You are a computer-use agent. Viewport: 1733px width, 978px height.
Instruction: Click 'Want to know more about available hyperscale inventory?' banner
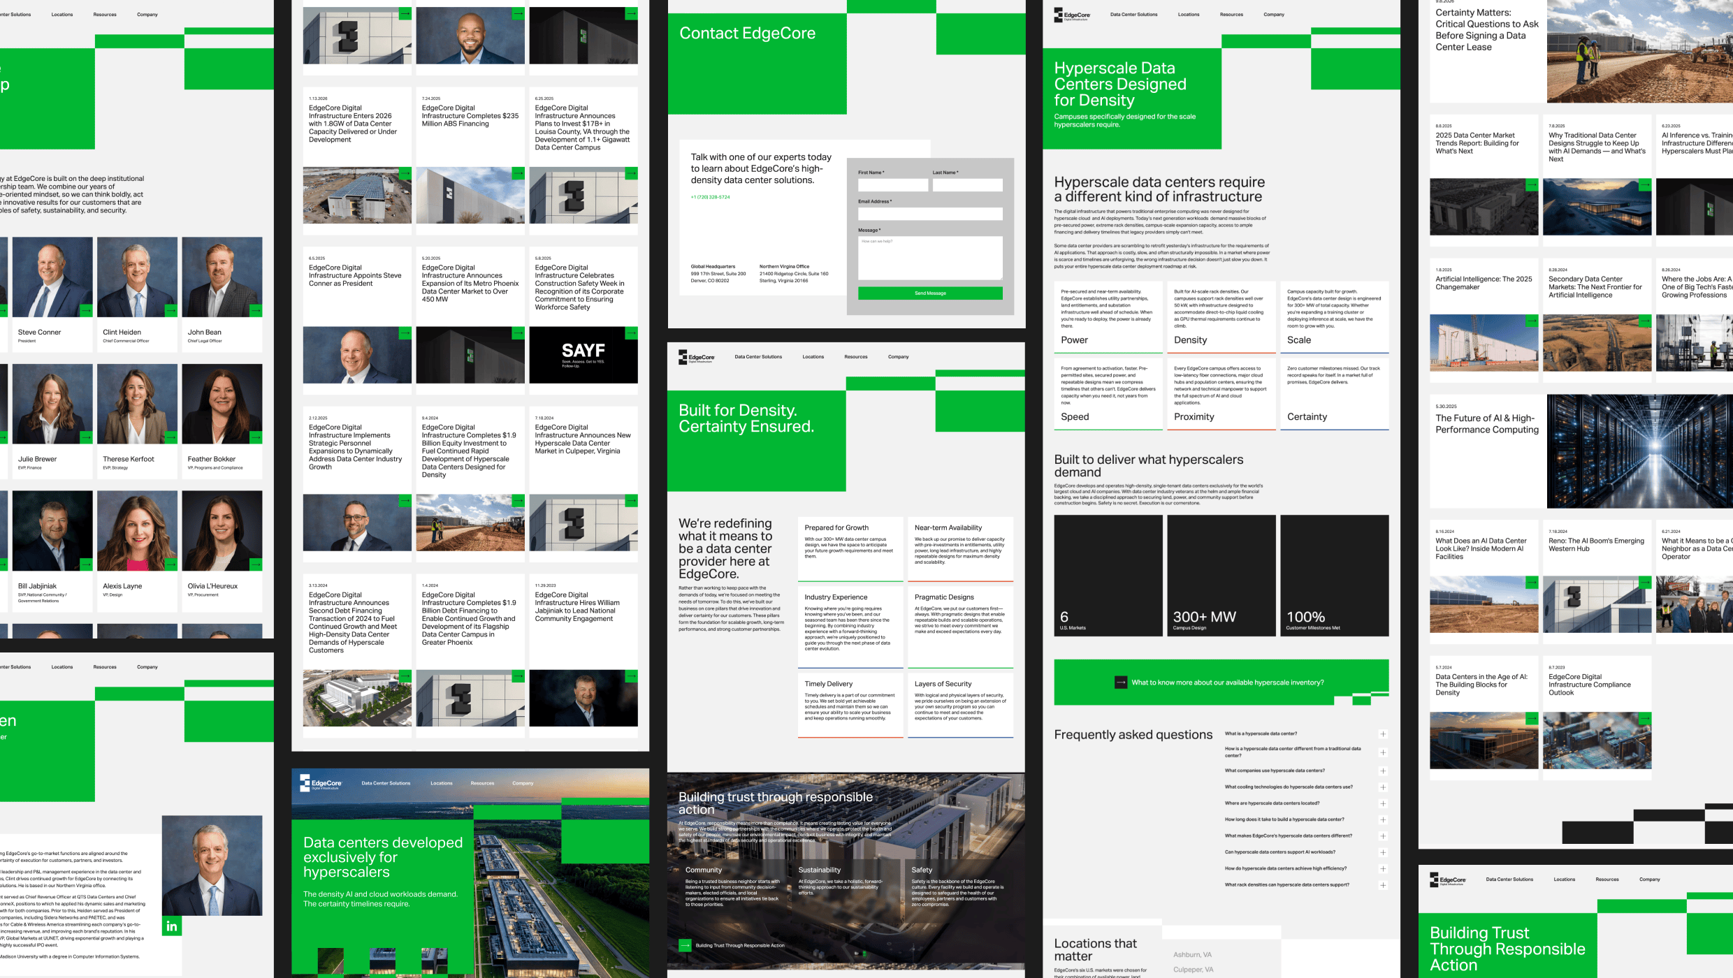1221,683
